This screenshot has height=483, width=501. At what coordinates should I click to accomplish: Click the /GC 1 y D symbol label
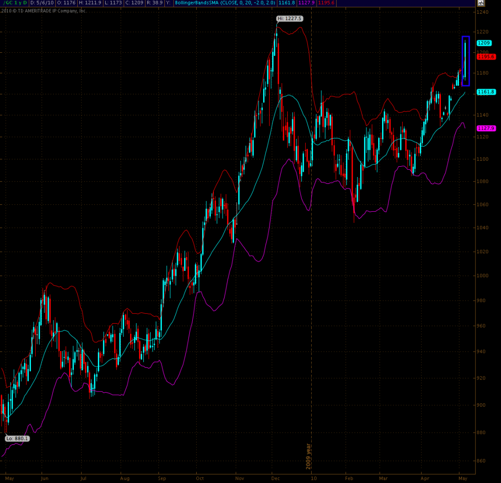click(15, 3)
